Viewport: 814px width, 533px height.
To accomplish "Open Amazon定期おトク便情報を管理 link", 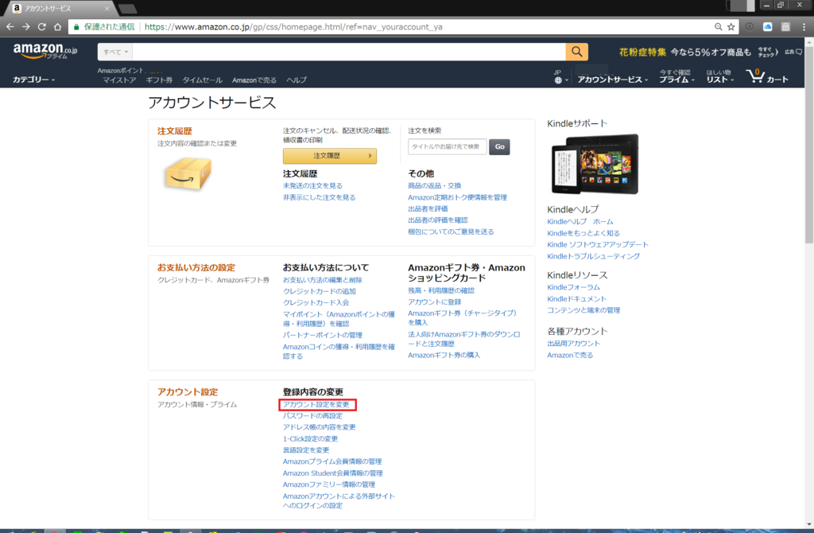I will tap(457, 197).
